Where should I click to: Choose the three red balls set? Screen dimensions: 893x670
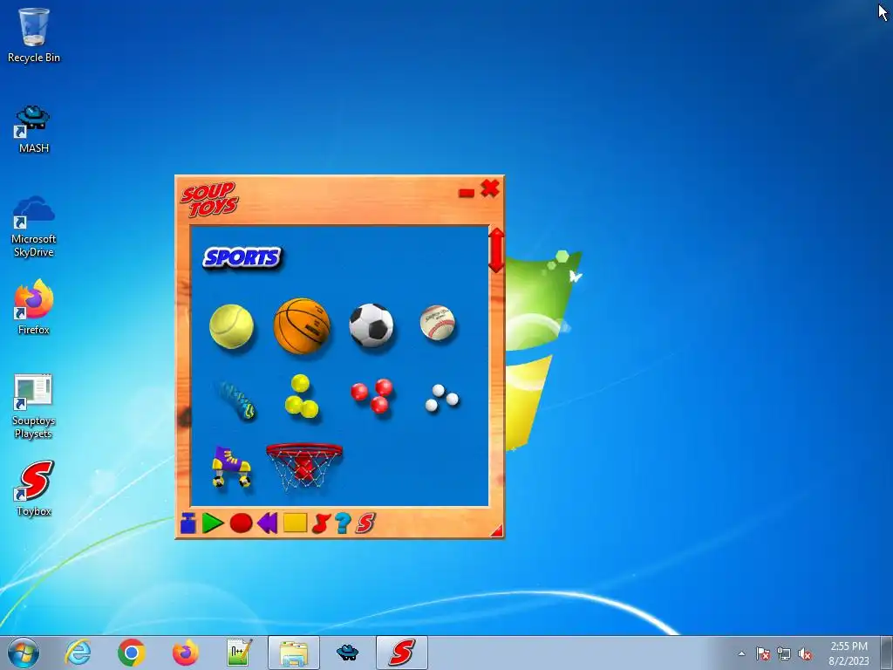click(x=372, y=395)
